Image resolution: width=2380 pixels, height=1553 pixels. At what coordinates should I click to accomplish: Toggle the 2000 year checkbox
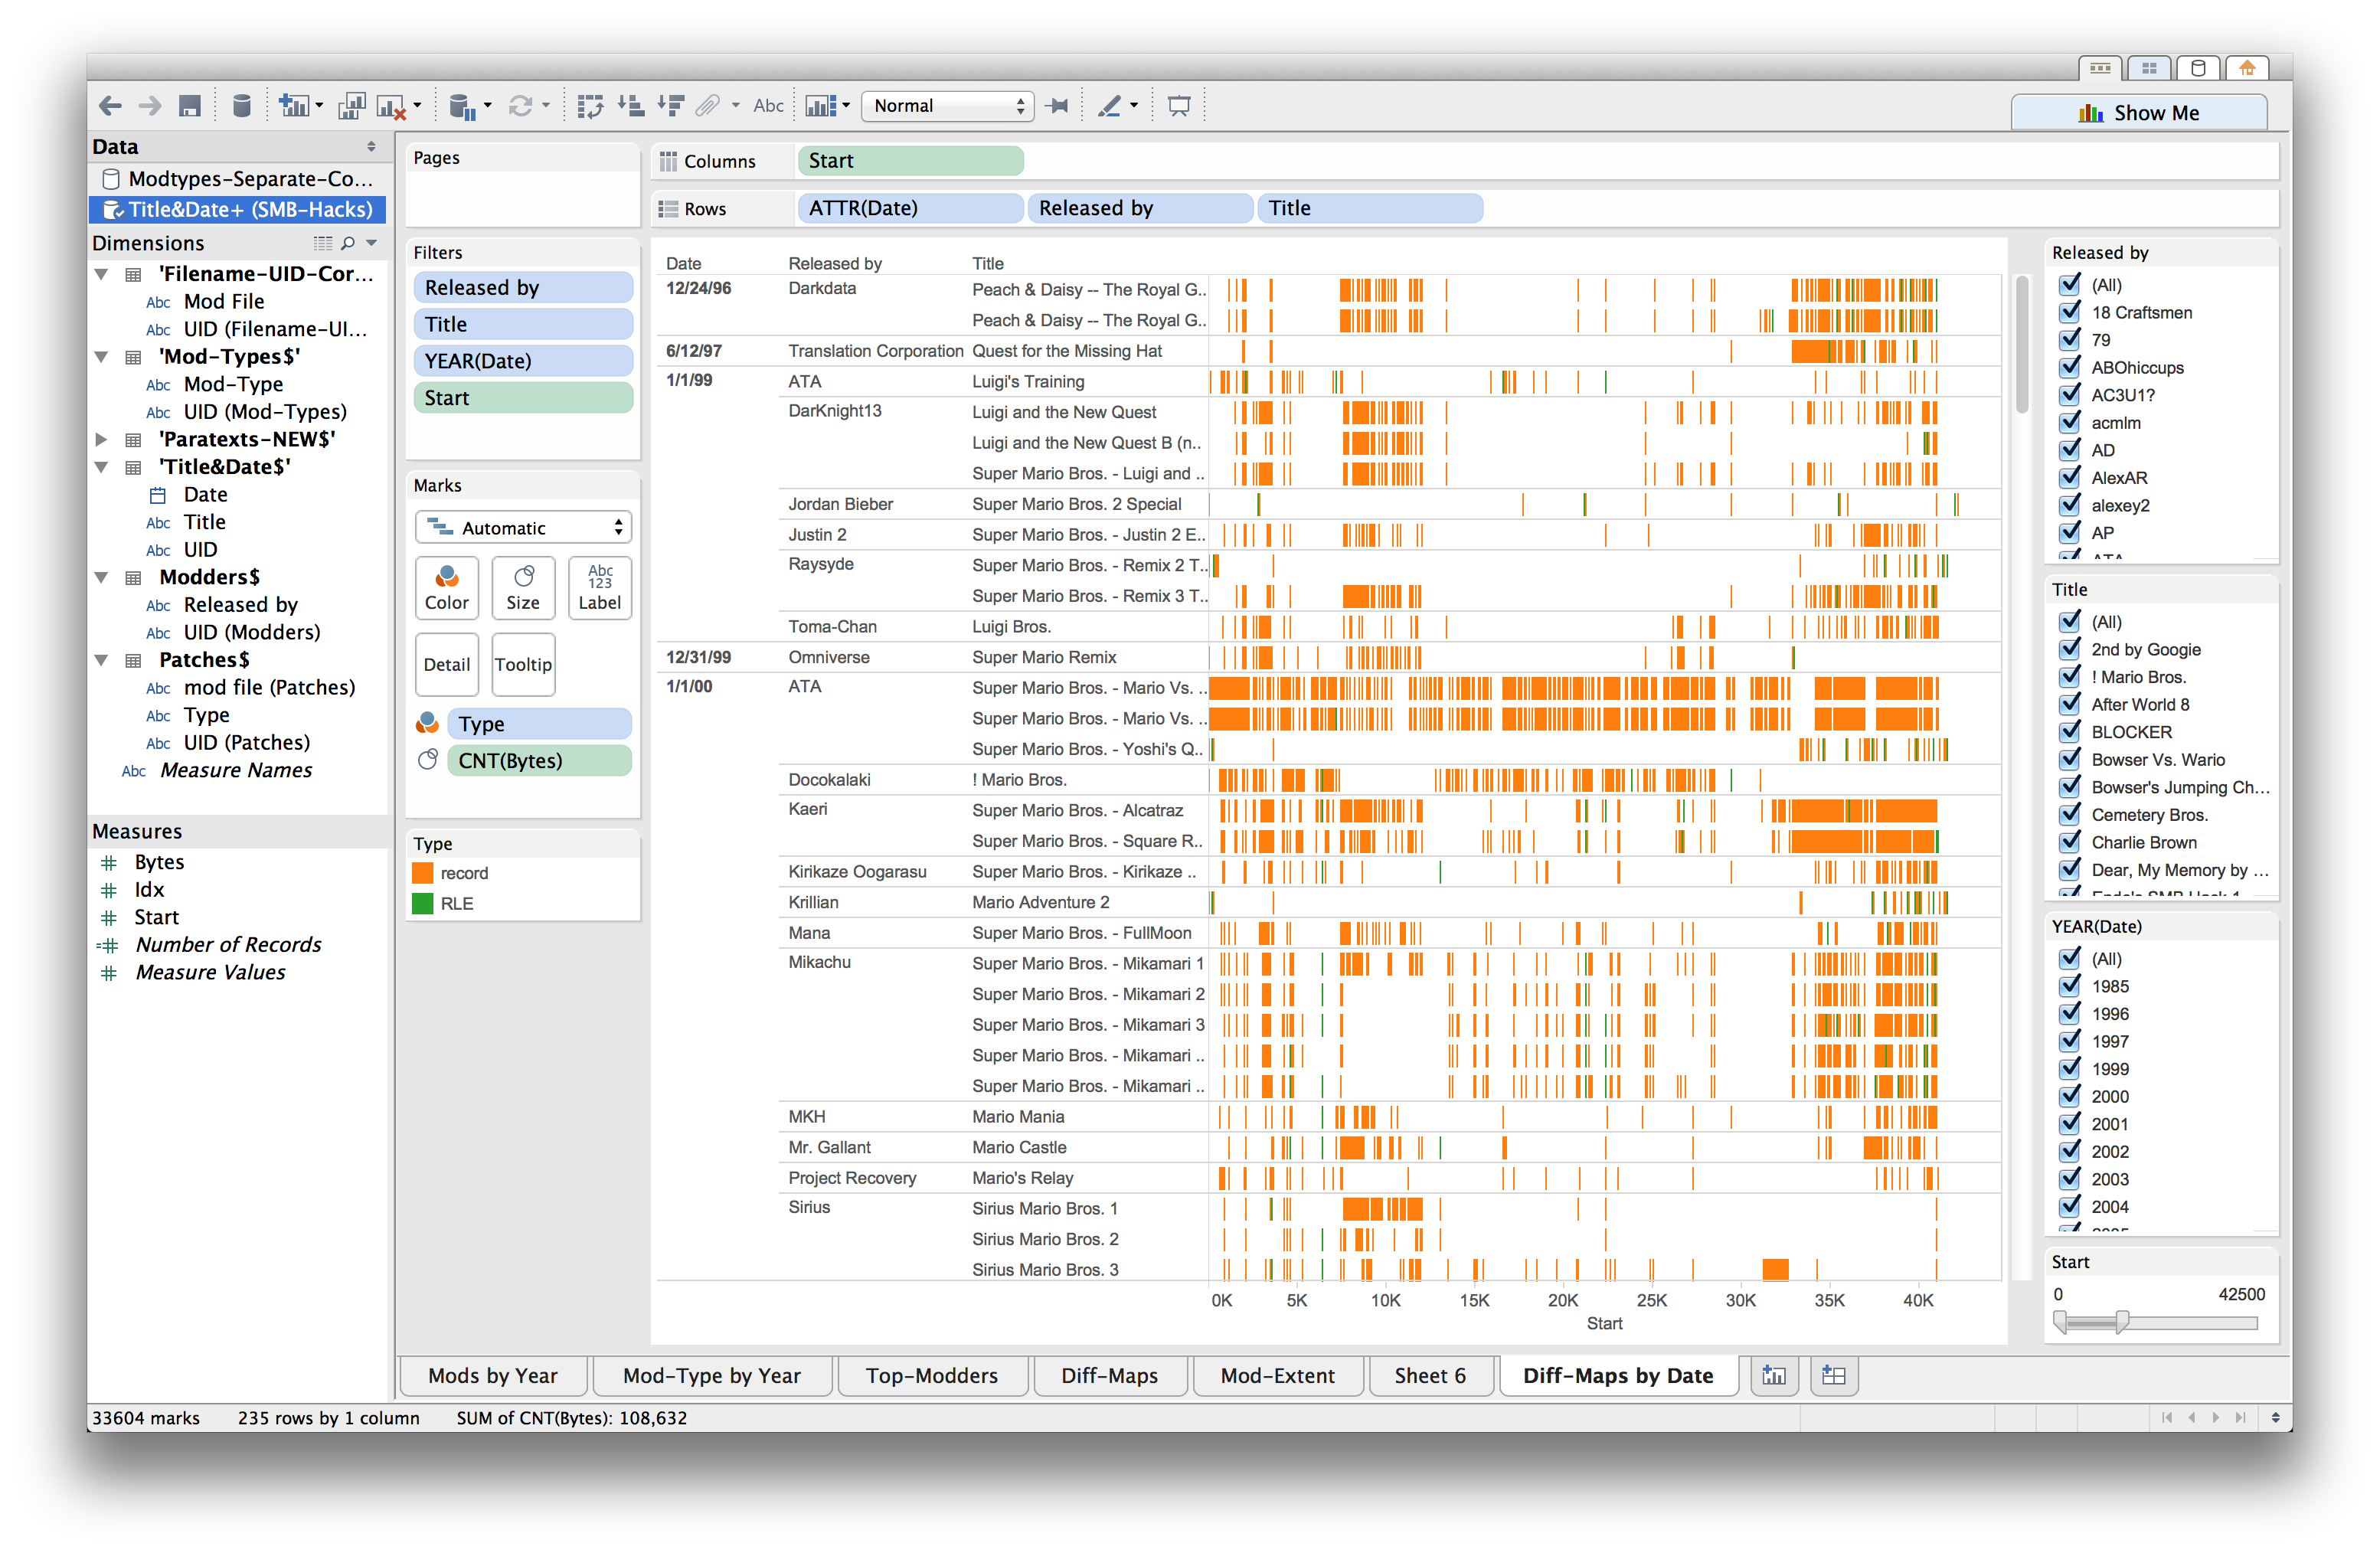2069,1096
